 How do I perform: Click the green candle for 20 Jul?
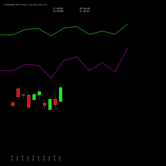34,97
